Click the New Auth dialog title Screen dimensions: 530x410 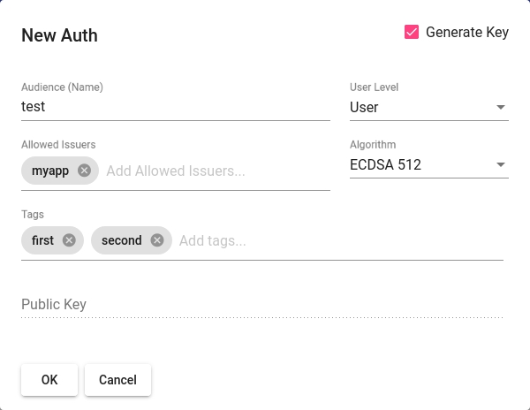[59, 36]
